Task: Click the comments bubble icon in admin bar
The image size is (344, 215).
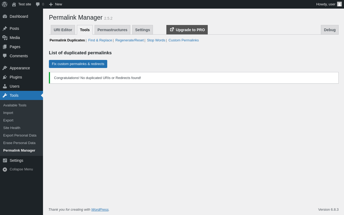Action: point(38,4)
